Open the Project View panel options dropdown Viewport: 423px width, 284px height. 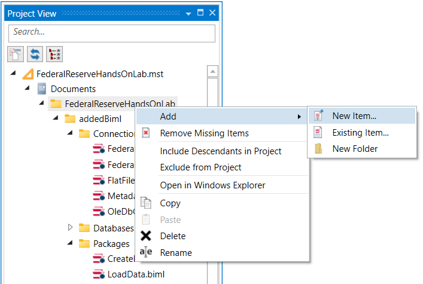[188, 13]
